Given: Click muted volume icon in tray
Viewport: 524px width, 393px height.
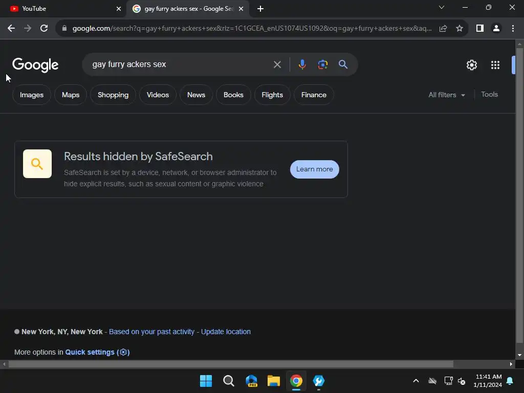Looking at the screenshot, I should [x=462, y=381].
